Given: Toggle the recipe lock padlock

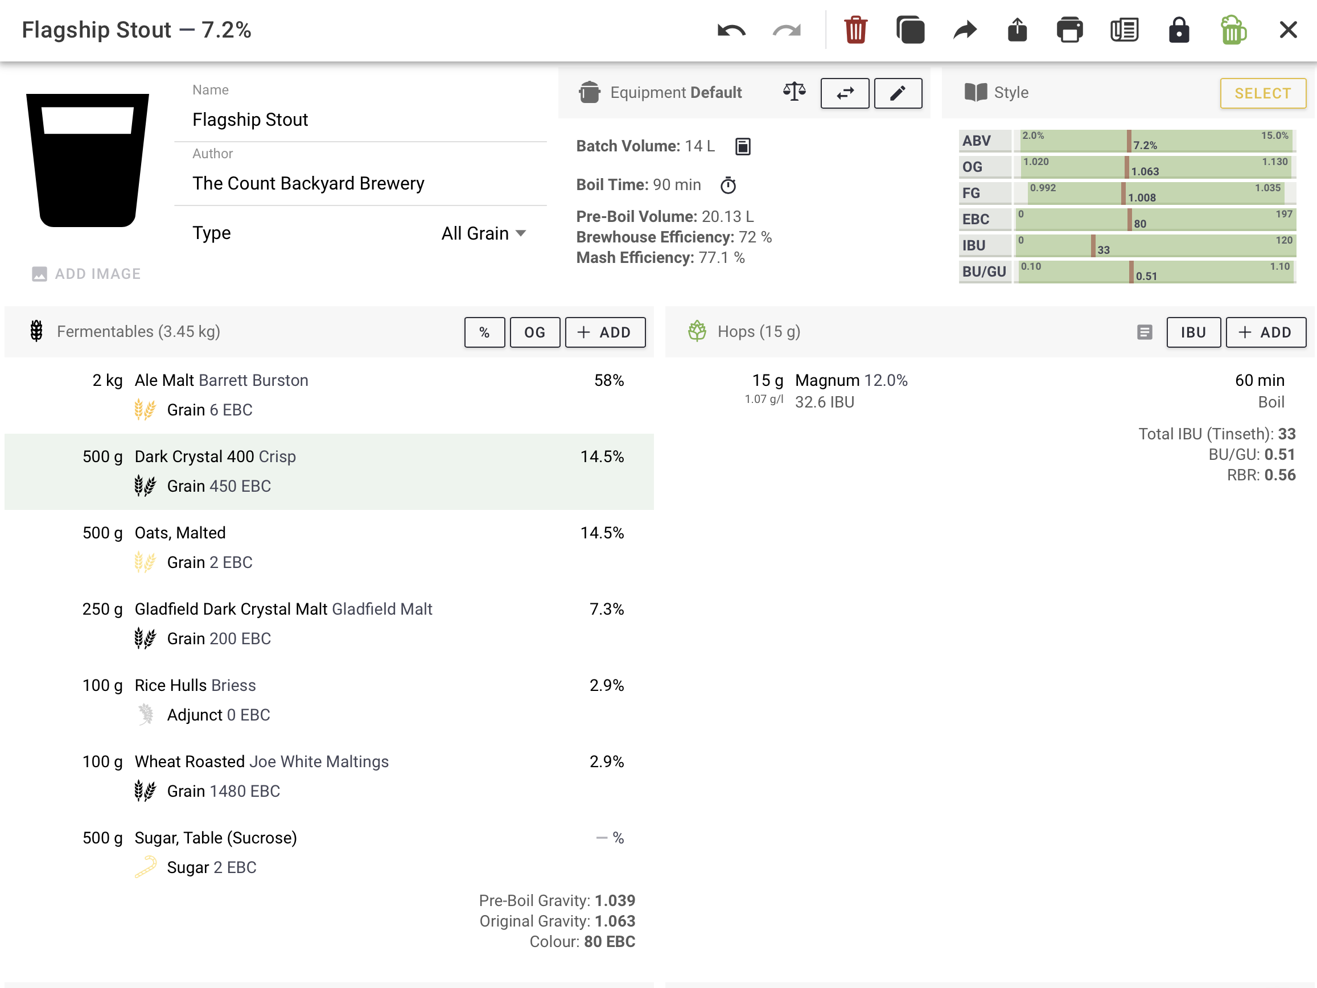Looking at the screenshot, I should (x=1178, y=30).
